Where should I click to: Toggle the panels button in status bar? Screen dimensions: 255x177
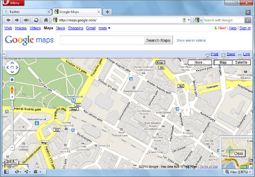point(6,171)
